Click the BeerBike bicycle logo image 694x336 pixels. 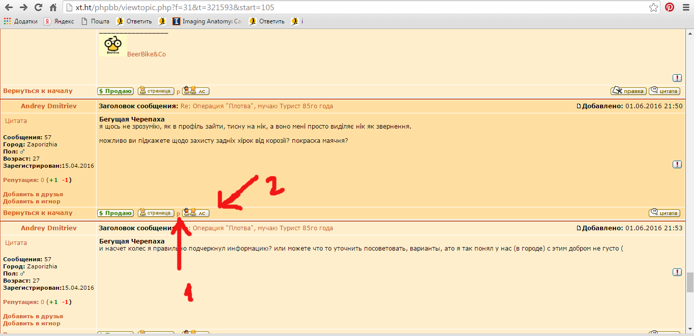[112, 46]
